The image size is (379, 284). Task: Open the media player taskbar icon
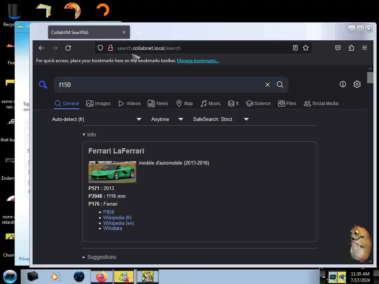coord(55,277)
